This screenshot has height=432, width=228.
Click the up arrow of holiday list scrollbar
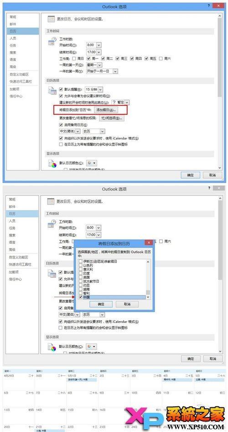[x=148, y=262]
